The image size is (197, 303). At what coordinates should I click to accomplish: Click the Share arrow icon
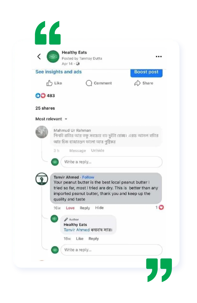coord(137,83)
